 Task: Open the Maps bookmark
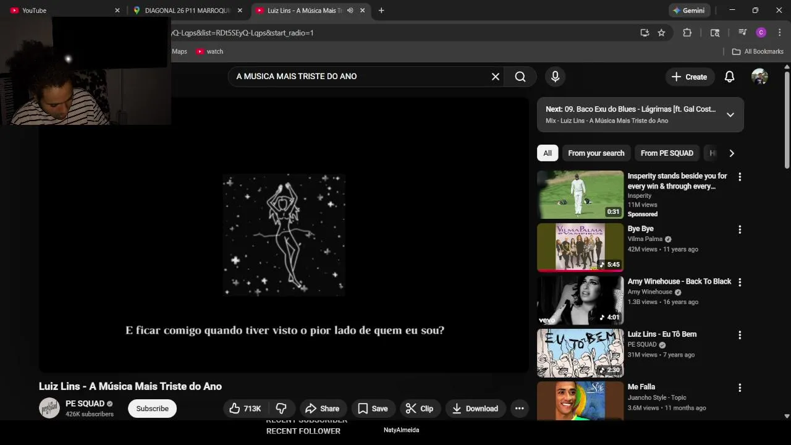[179, 51]
